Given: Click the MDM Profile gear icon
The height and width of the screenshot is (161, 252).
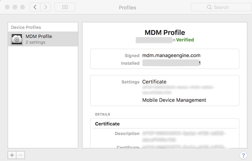Looking at the screenshot, I should (17, 39).
